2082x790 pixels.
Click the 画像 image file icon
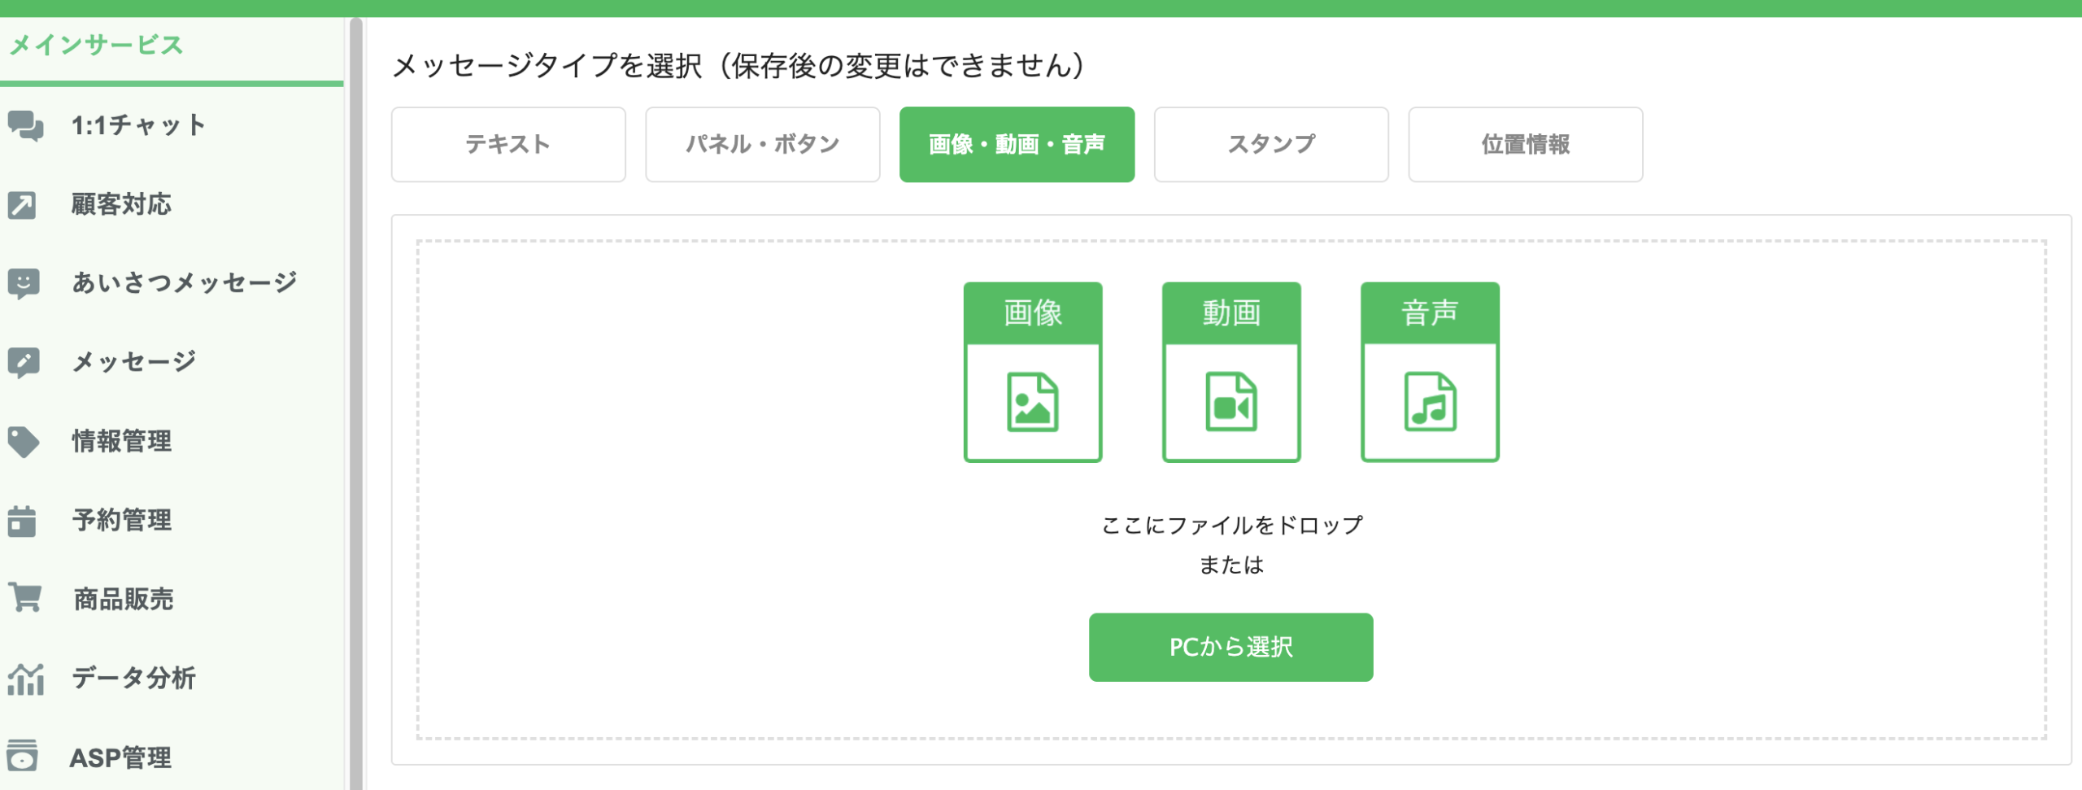1033,373
